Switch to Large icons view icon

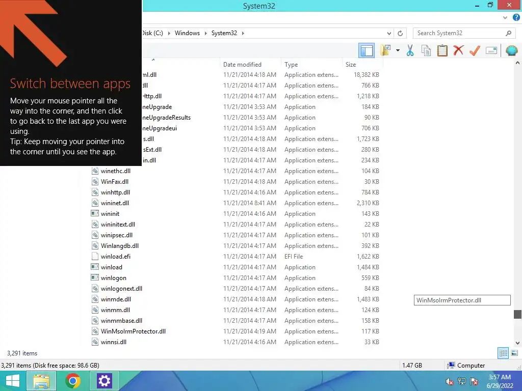514,353
